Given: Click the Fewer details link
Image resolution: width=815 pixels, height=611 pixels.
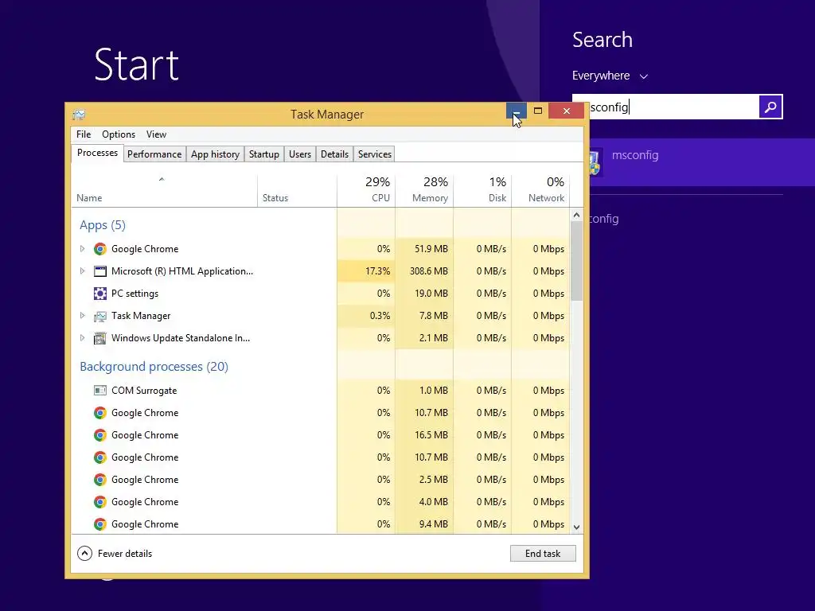Looking at the screenshot, I should click(125, 554).
